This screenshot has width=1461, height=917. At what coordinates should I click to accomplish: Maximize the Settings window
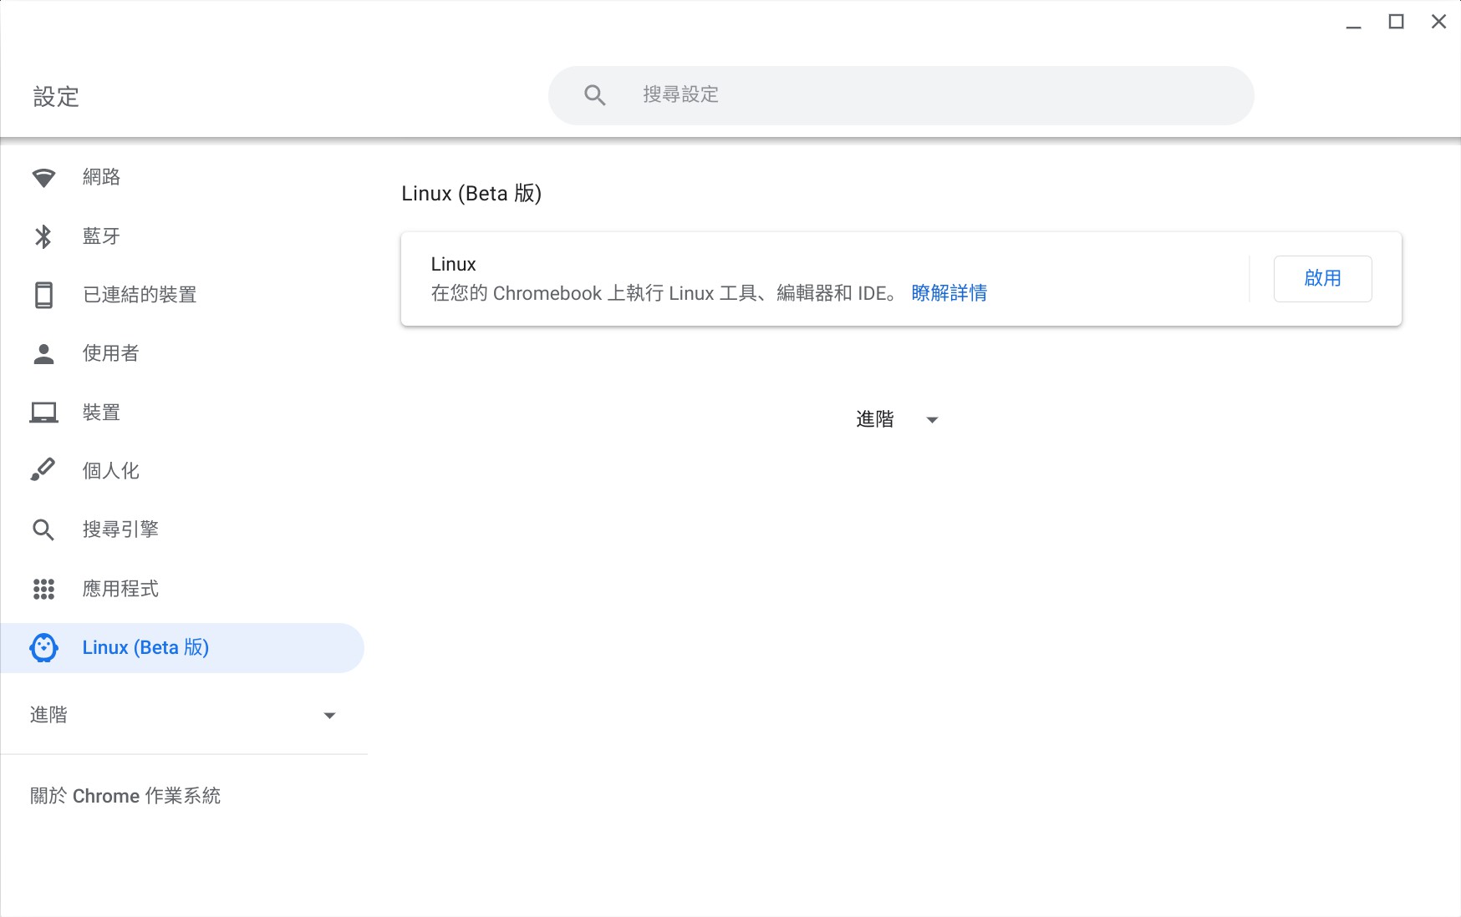click(x=1396, y=22)
